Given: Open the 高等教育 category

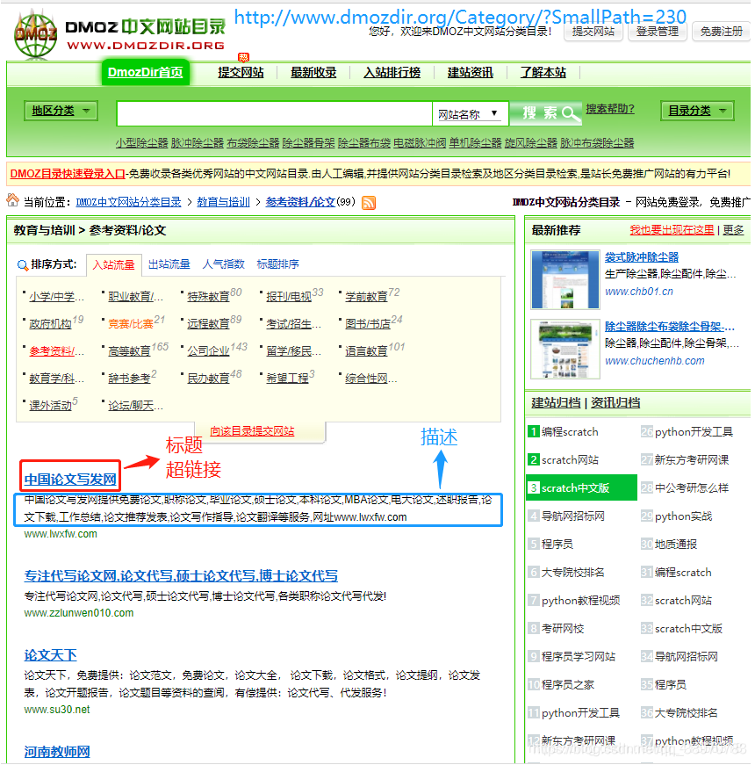Looking at the screenshot, I should click(129, 351).
